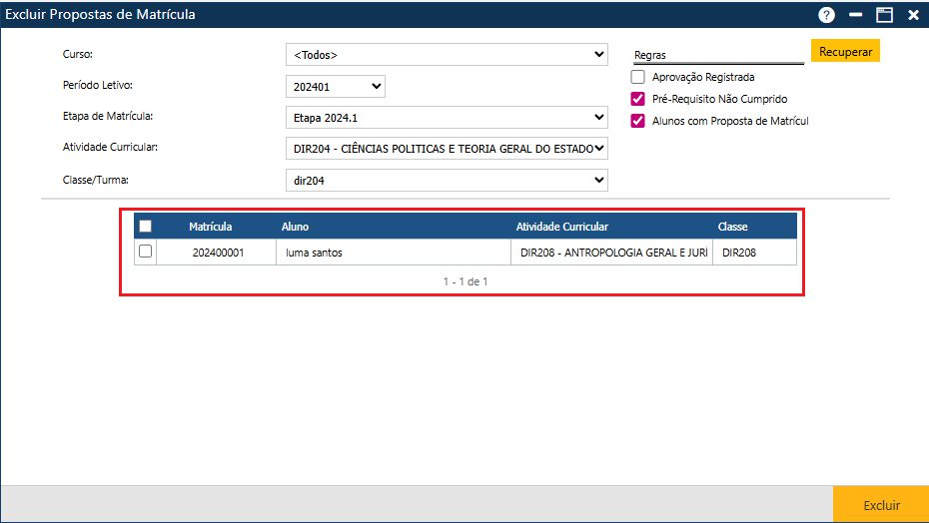
Task: Uncheck Alunos com Proposta de Matrícul rule
Action: pos(637,121)
